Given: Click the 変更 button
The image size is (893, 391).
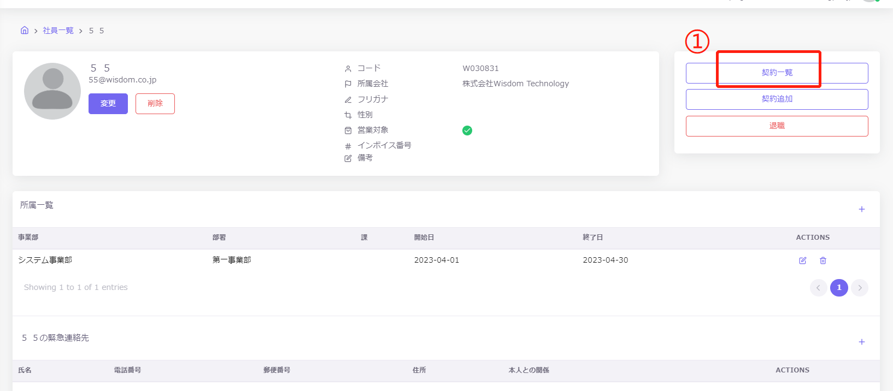Looking at the screenshot, I should [108, 104].
